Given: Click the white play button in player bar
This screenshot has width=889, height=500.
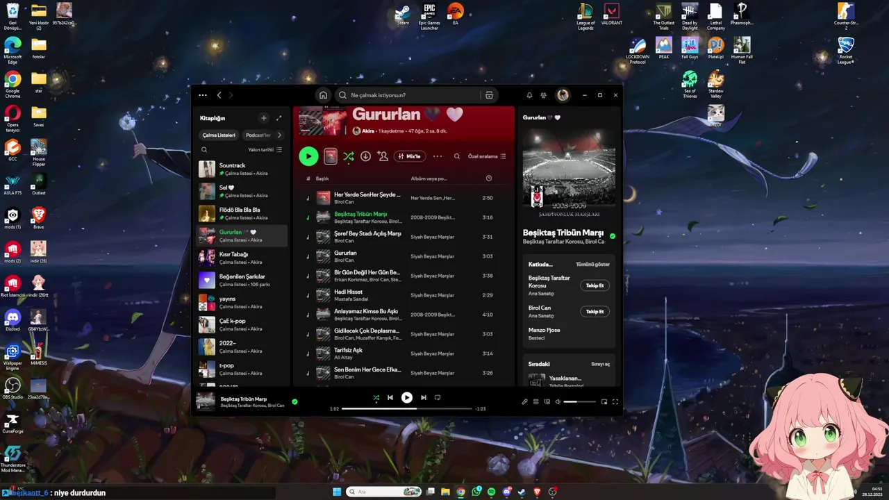Looking at the screenshot, I should point(407,397).
